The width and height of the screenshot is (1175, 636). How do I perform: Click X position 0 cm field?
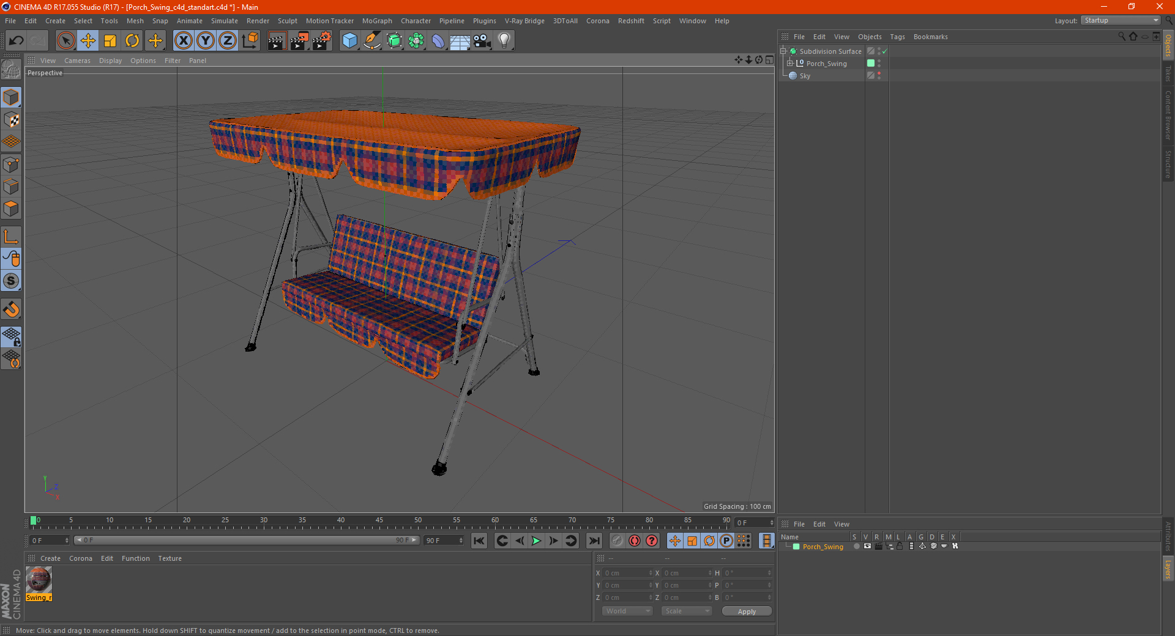pyautogui.click(x=628, y=573)
